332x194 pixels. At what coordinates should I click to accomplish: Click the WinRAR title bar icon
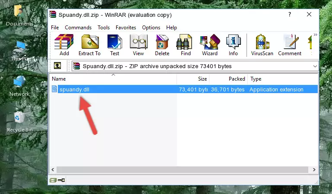tap(53, 14)
